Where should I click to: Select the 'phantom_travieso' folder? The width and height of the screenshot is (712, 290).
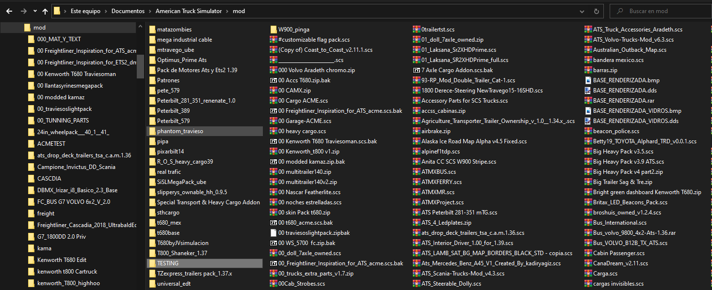pyautogui.click(x=205, y=131)
